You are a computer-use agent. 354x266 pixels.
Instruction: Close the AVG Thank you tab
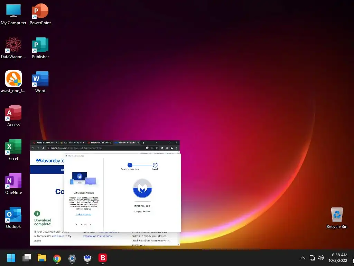[84, 143]
